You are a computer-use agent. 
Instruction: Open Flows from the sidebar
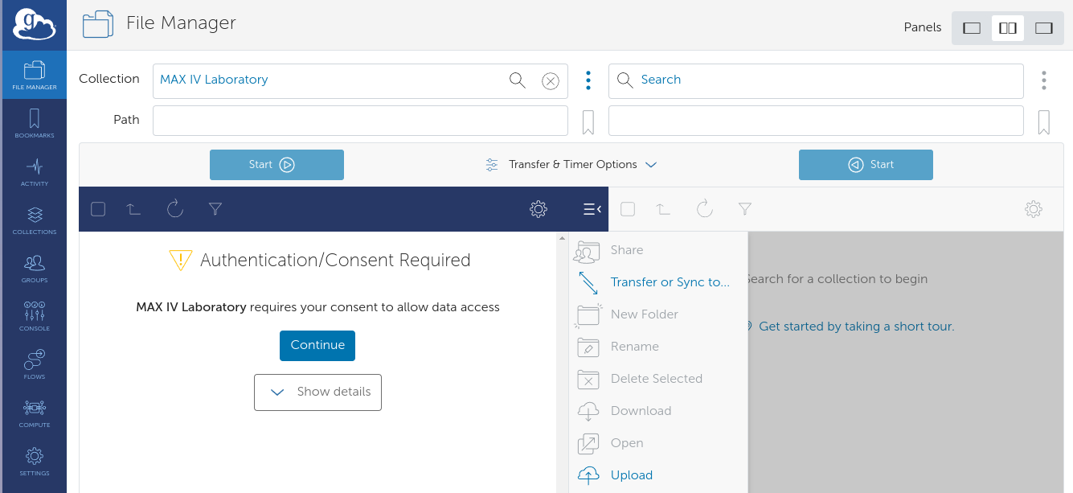(x=34, y=365)
